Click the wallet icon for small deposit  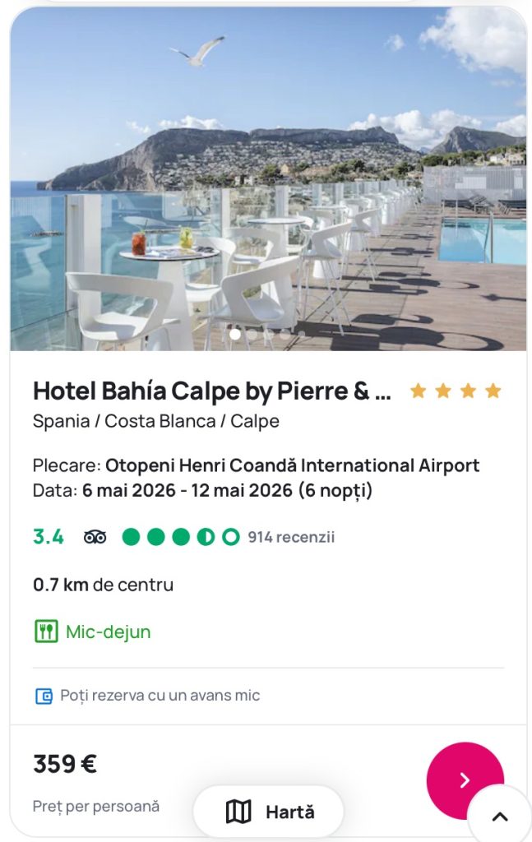click(x=44, y=696)
